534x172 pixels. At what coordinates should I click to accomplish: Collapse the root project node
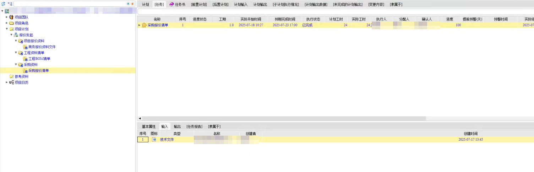pos(2,11)
